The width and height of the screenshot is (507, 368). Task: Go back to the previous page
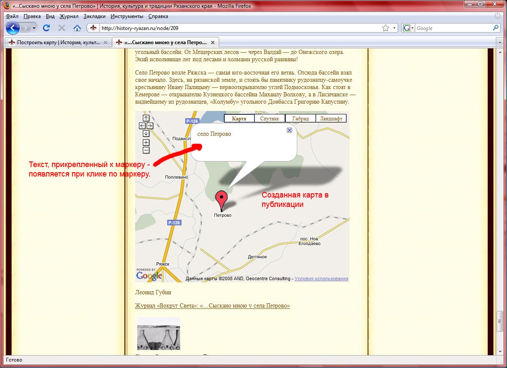point(13,28)
